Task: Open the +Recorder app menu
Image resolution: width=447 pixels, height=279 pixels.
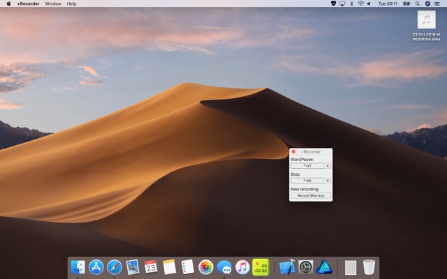Action: pyautogui.click(x=28, y=3)
